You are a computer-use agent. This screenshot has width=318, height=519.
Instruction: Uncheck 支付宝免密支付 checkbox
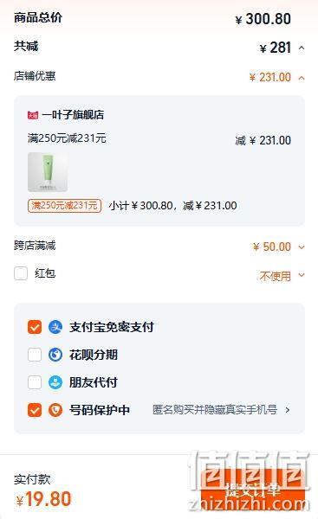35,327
